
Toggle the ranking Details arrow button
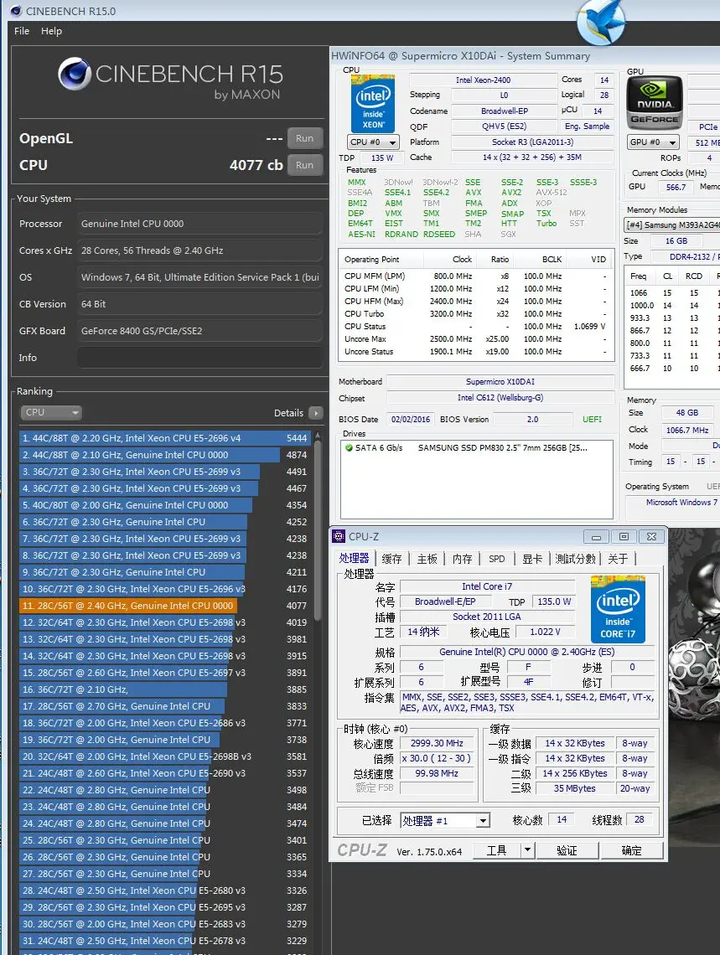click(x=316, y=413)
